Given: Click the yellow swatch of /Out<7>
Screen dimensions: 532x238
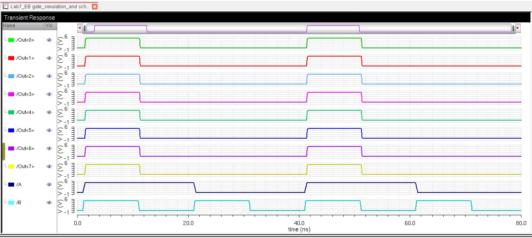Looking at the screenshot, I should (11, 167).
